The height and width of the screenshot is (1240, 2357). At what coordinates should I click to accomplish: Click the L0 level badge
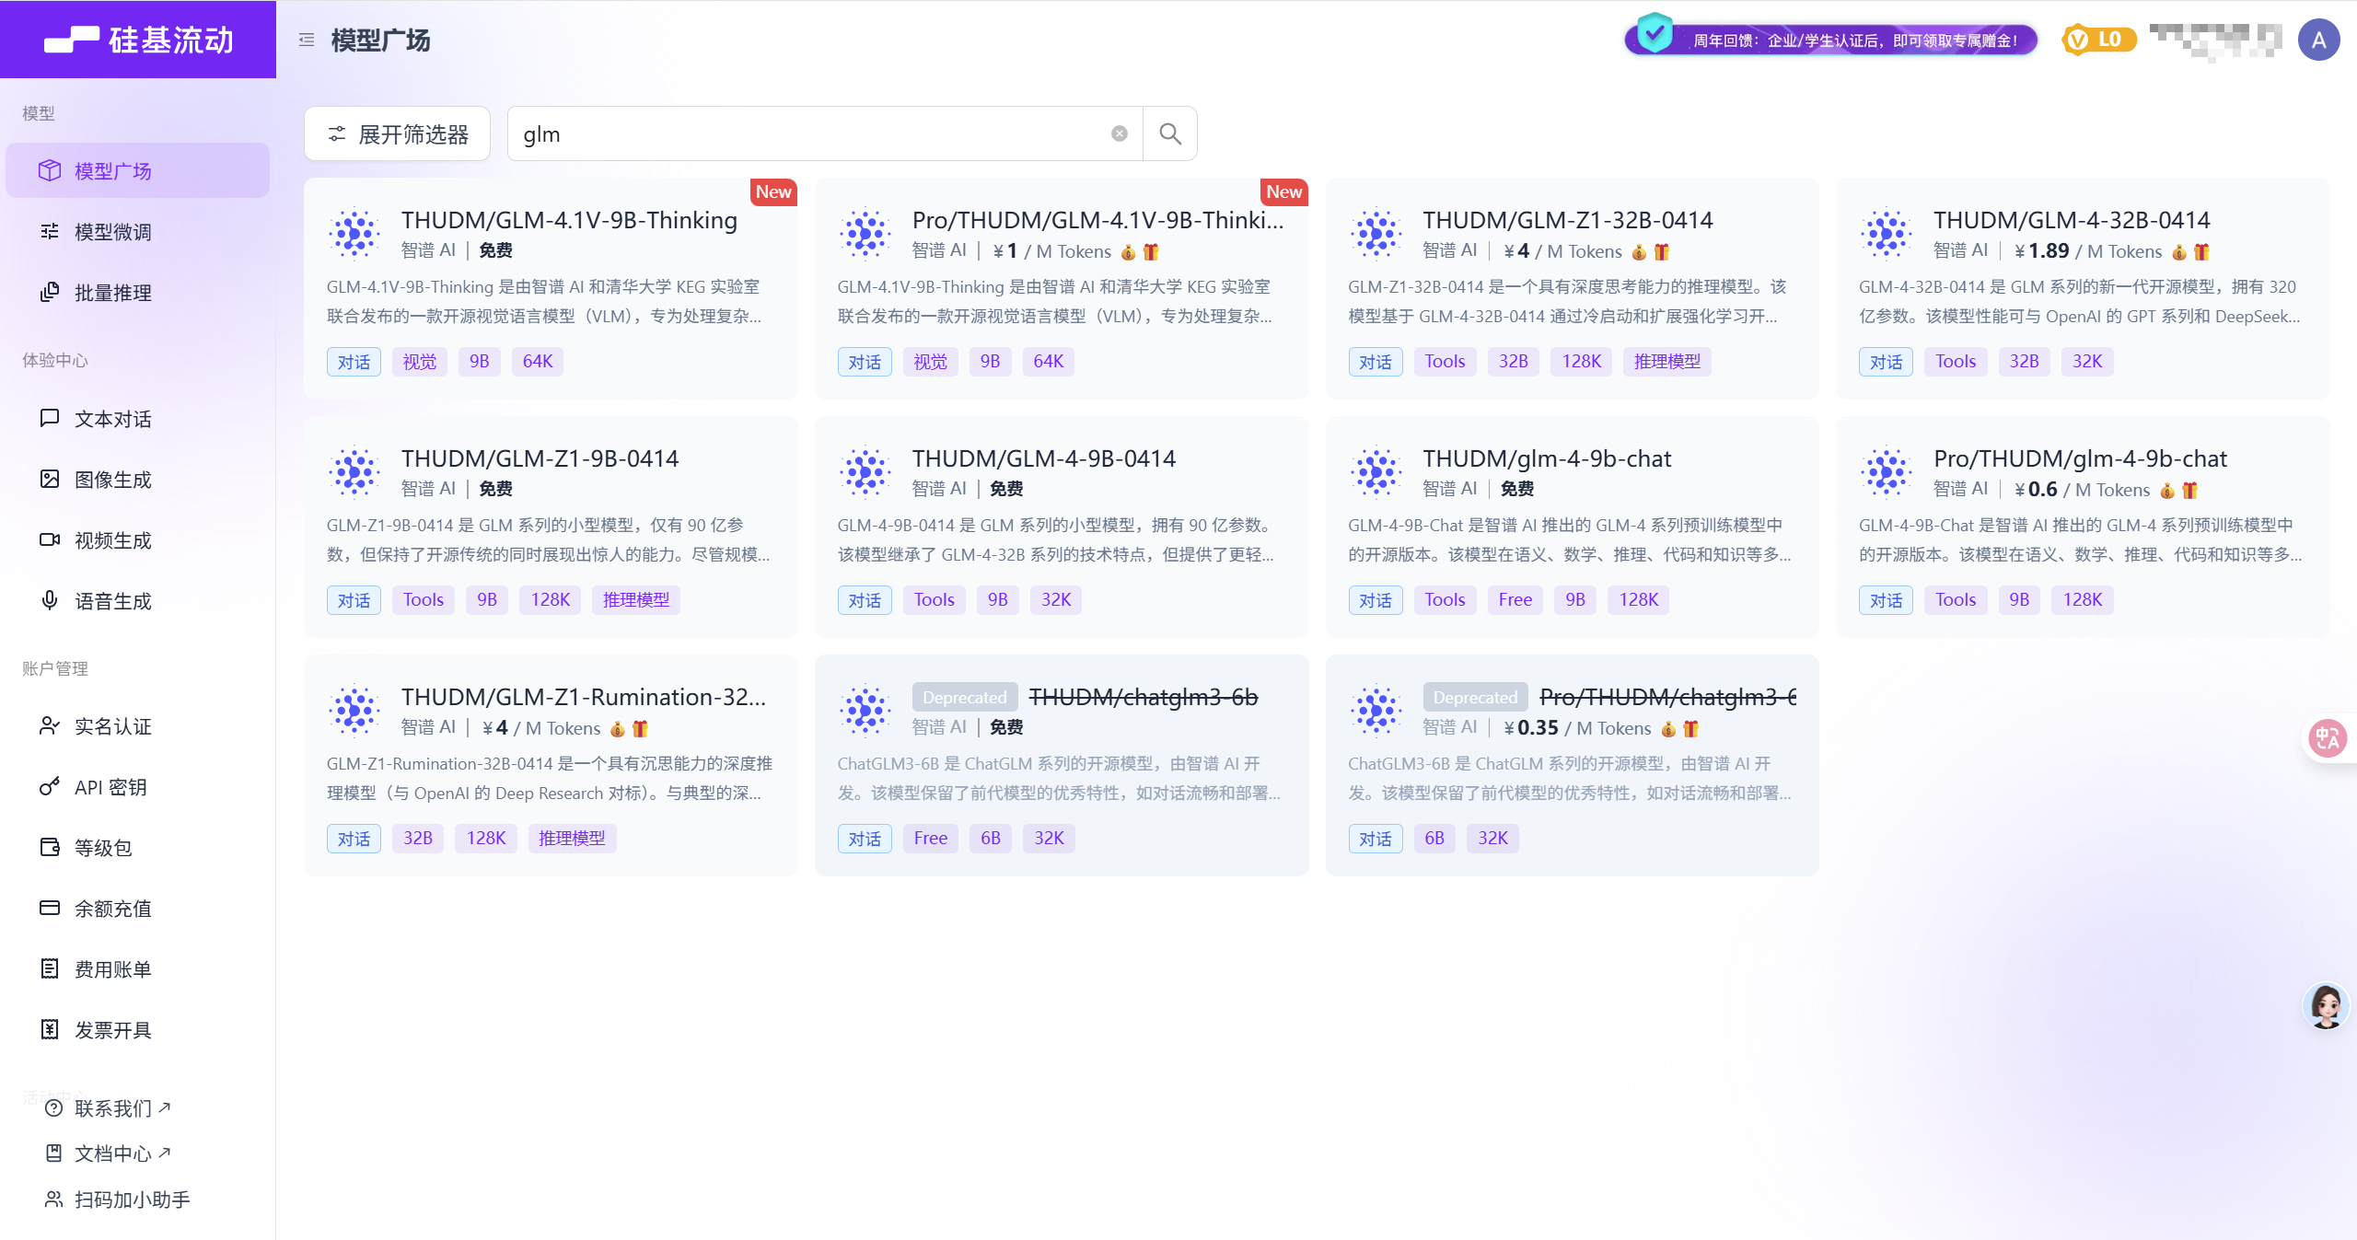tap(2099, 40)
